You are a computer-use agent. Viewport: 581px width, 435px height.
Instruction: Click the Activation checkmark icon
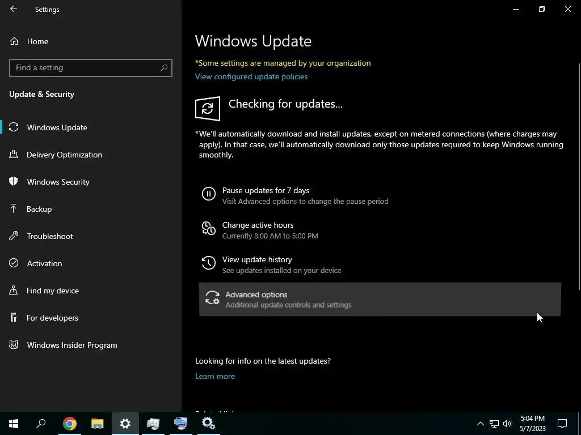(x=14, y=263)
